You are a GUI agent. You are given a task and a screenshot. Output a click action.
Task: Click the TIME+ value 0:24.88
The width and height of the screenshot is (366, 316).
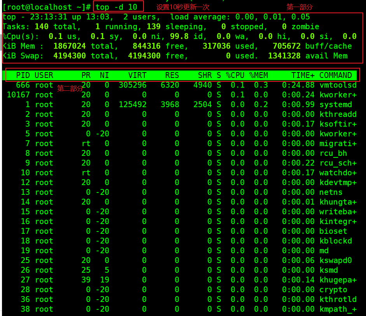298,85
